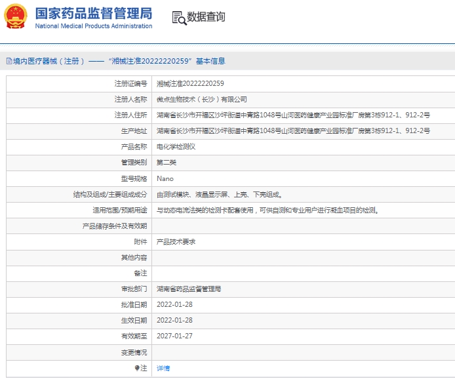This screenshot has height=381, width=455.
Task: Click the 生效日期 label
Action: click(x=134, y=321)
